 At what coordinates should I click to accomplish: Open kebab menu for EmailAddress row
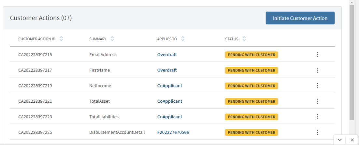pyautogui.click(x=317, y=55)
